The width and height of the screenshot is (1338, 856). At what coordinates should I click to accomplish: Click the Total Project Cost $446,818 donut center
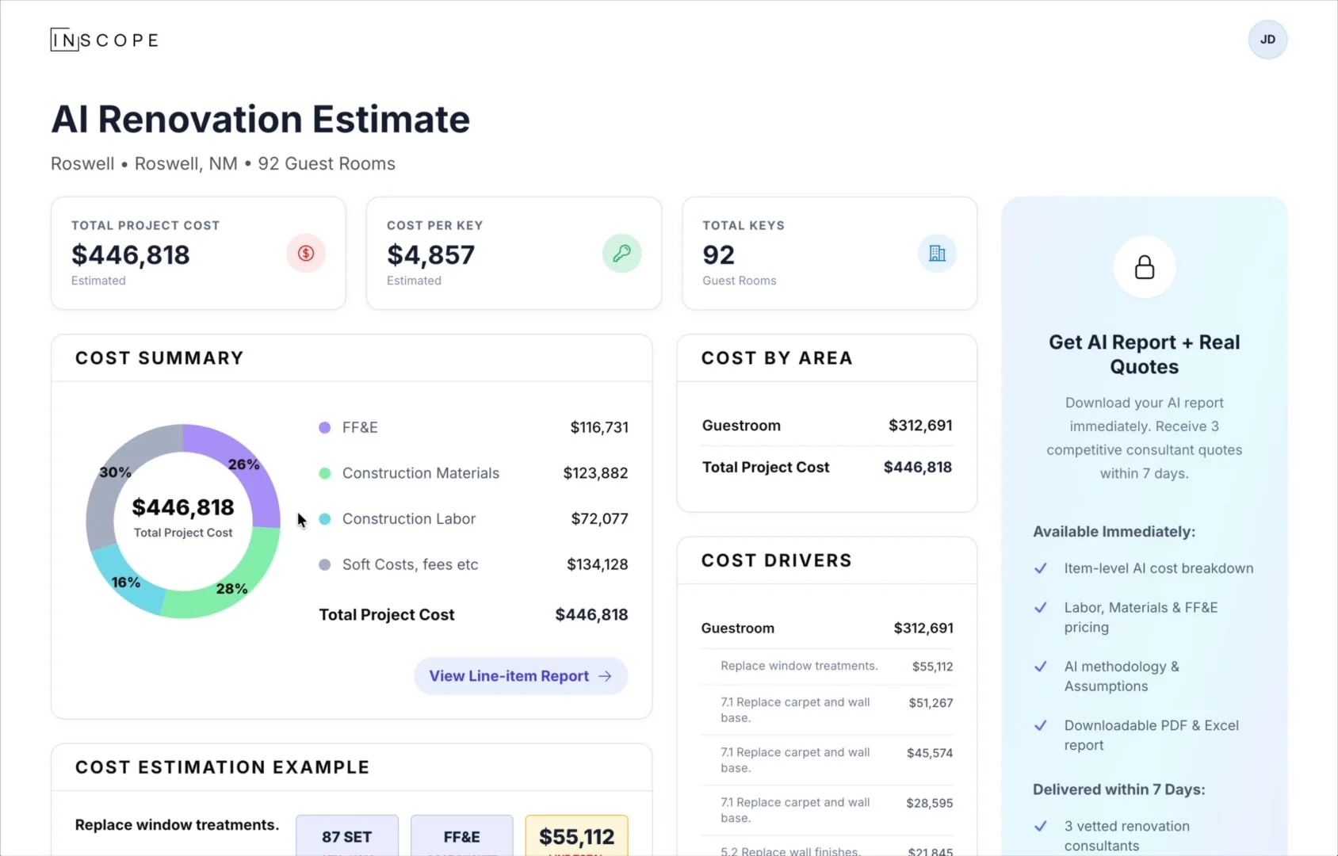click(x=183, y=517)
